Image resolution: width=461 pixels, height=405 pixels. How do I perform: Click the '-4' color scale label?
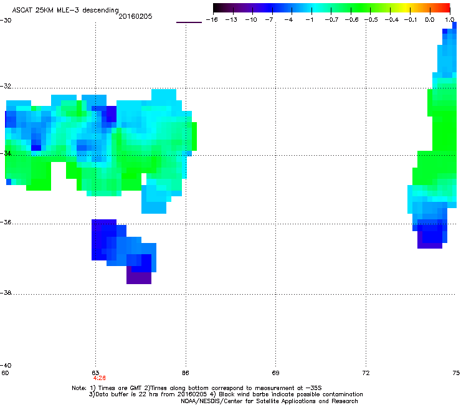click(288, 20)
